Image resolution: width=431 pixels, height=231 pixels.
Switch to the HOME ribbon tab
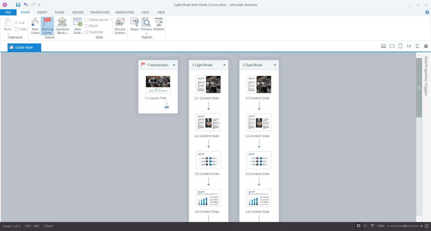tap(25, 12)
